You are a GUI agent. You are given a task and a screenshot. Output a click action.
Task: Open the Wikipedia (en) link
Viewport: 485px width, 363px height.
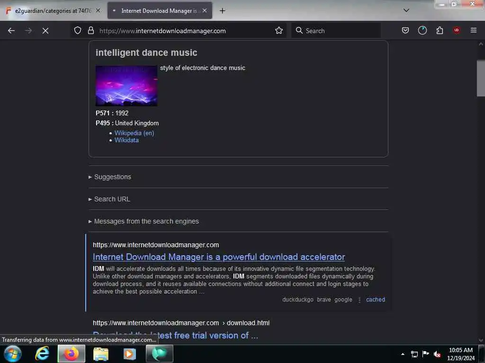(134, 133)
